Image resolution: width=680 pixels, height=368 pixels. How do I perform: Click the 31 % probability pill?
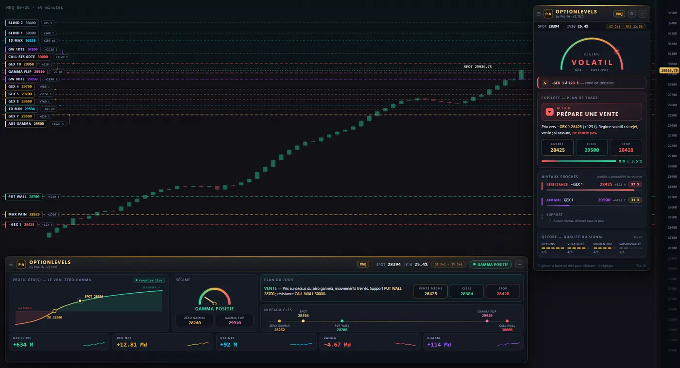[635, 200]
